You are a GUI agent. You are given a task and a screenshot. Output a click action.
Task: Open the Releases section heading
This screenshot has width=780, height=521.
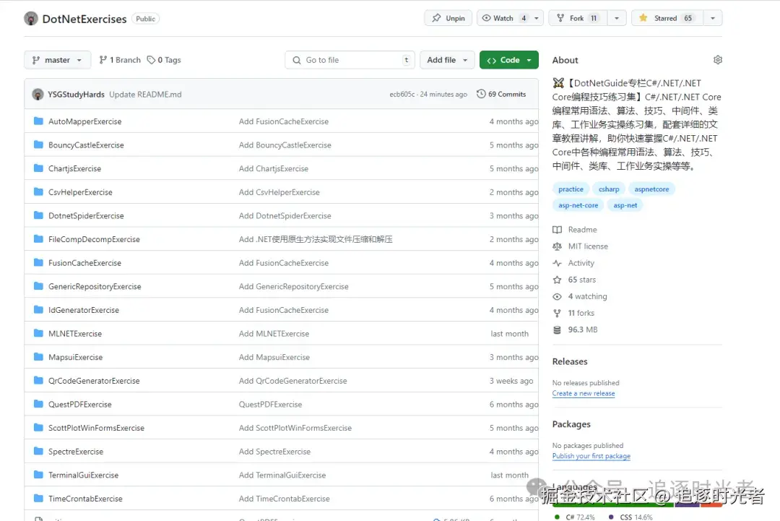(x=570, y=361)
